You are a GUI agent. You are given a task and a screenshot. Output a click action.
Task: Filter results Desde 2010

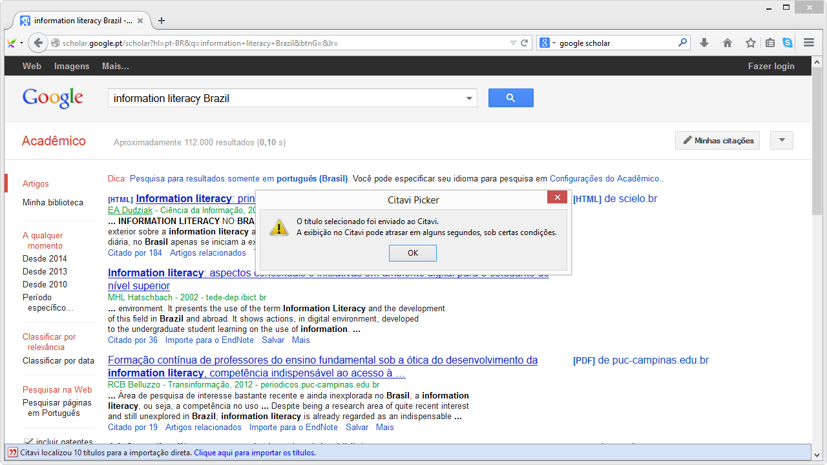(45, 284)
